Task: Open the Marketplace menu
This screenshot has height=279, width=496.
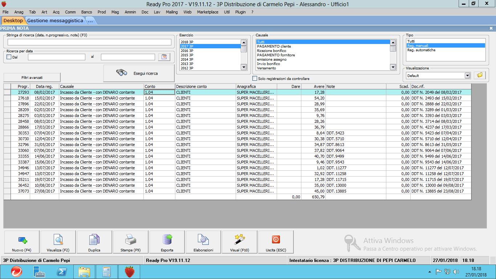Action: click(x=208, y=12)
